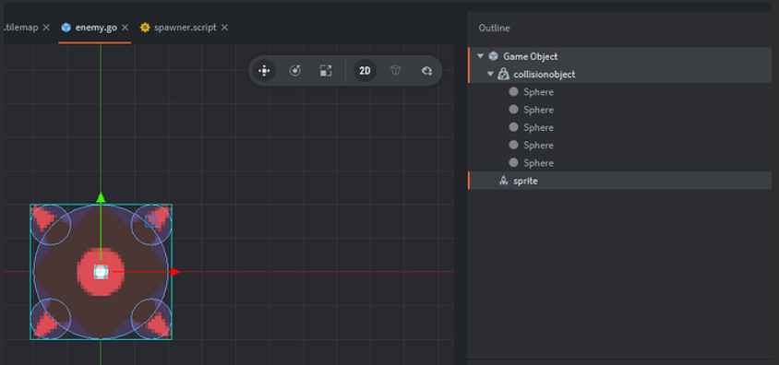
Task: Open the visibility filters eye icon
Action: [426, 71]
